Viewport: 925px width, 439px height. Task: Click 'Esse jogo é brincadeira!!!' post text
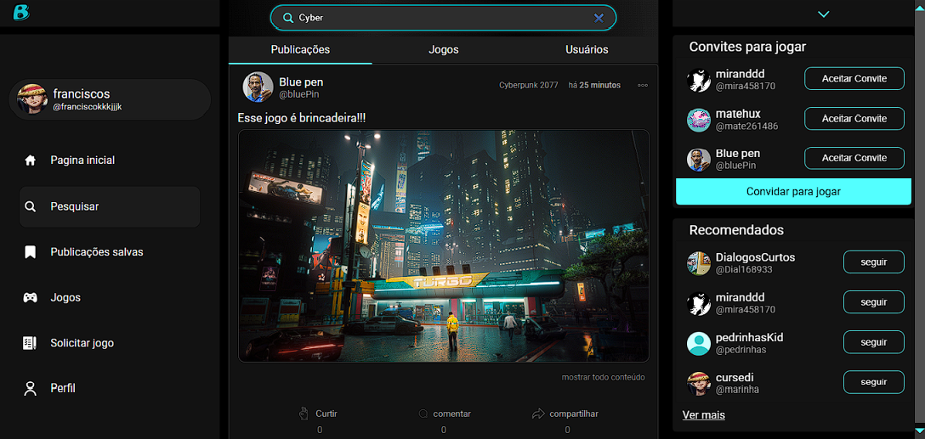[302, 118]
